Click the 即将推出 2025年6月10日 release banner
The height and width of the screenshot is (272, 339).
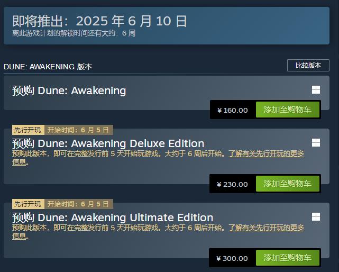pyautogui.click(x=167, y=26)
